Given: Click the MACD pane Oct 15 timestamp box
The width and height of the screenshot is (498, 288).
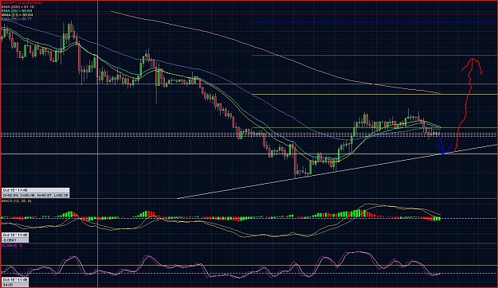Looking at the screenshot, I should point(15,235).
